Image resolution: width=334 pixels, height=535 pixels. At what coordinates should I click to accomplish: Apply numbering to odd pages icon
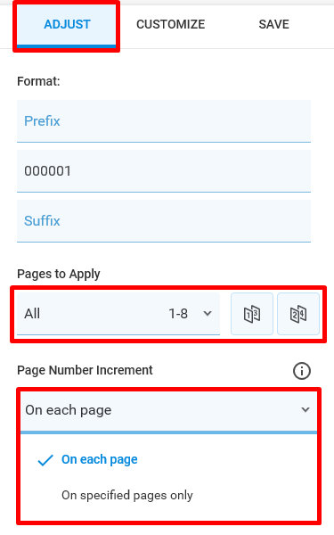tap(252, 314)
